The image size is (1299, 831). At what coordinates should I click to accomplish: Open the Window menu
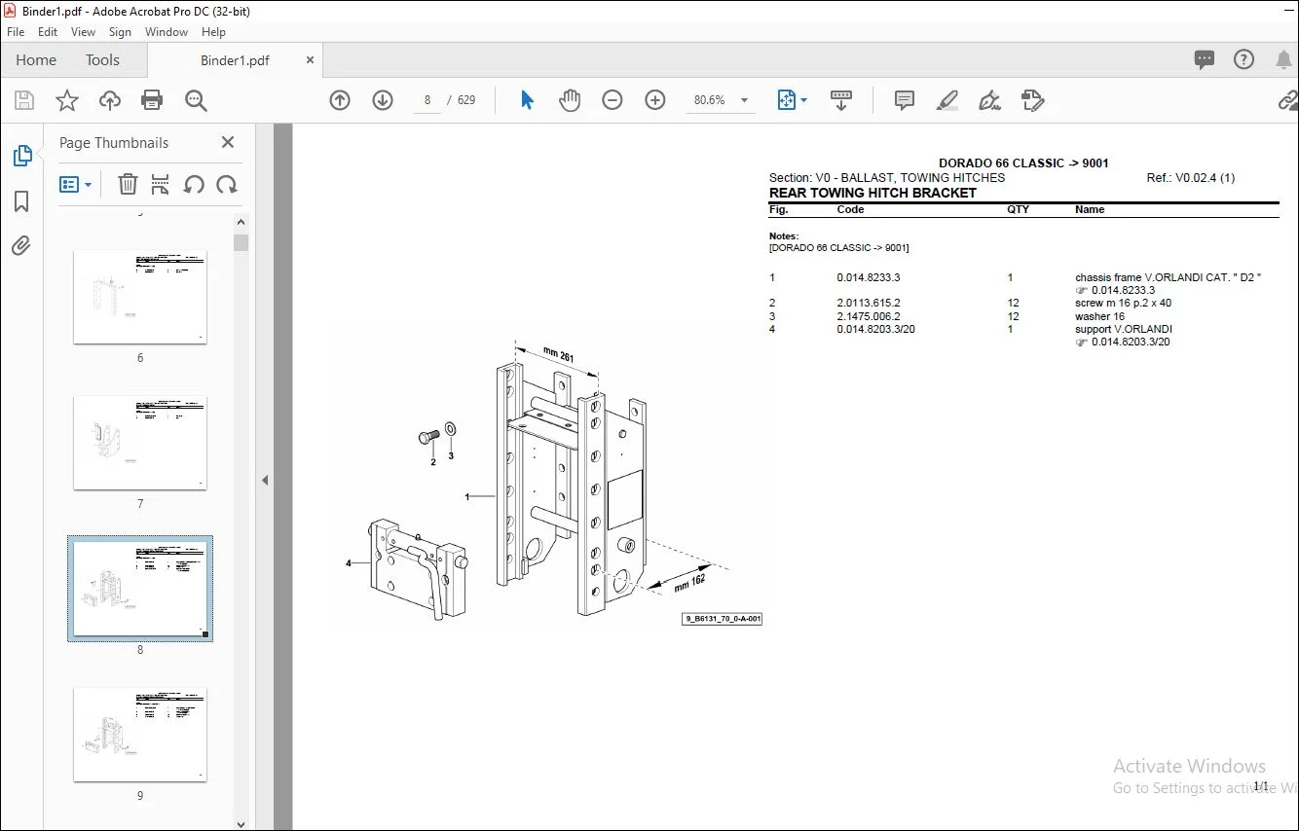tap(167, 32)
